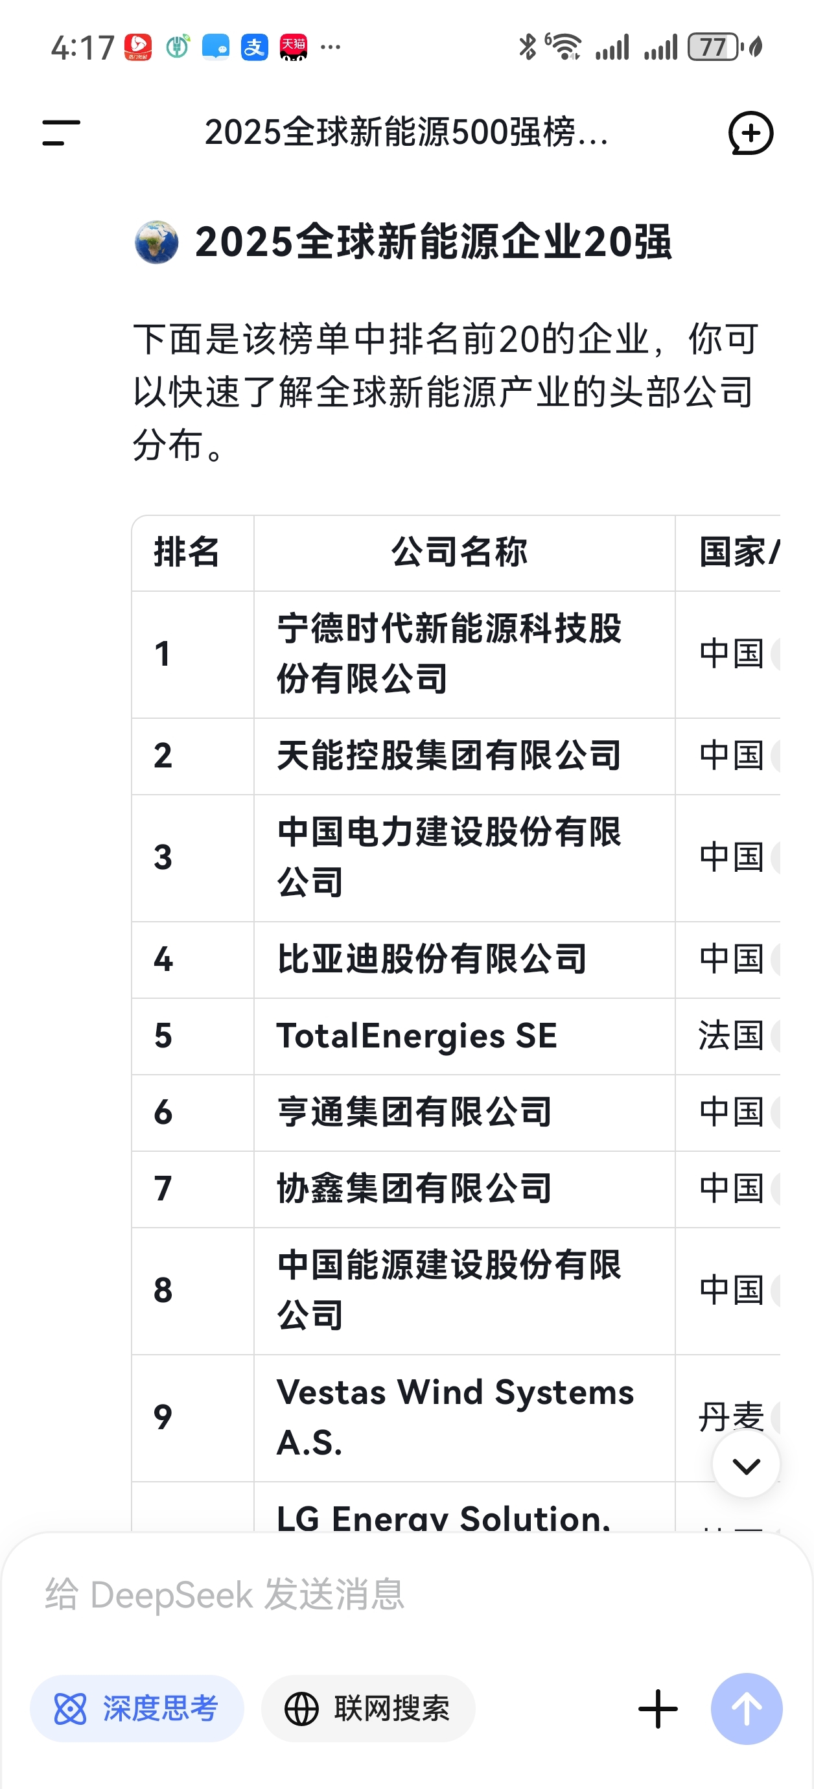The height and width of the screenshot is (1789, 814).
Task: Tap the Vestas Wind Systems row
Action: pyautogui.click(x=455, y=1417)
